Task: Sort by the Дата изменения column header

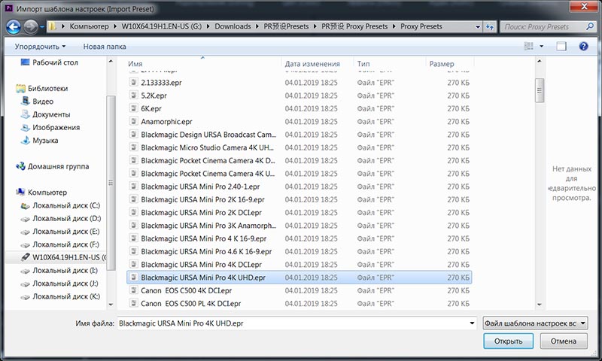Action: coord(312,65)
